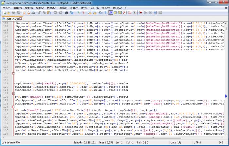This screenshot has width=229, height=146.
Task: Open Folder as Workspace icon
Action: point(130,13)
